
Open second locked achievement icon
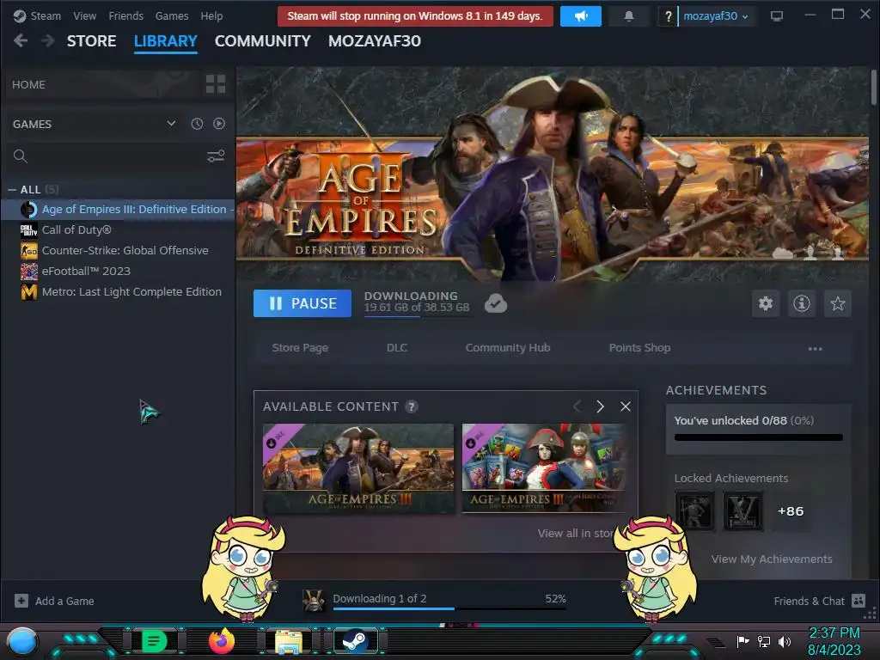click(x=743, y=511)
